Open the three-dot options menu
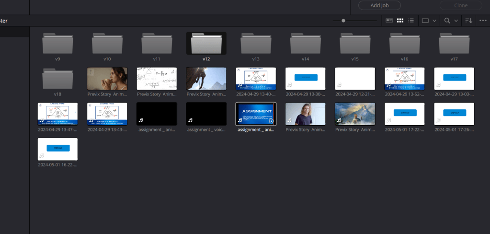Image resolution: width=490 pixels, height=234 pixels. (483, 21)
